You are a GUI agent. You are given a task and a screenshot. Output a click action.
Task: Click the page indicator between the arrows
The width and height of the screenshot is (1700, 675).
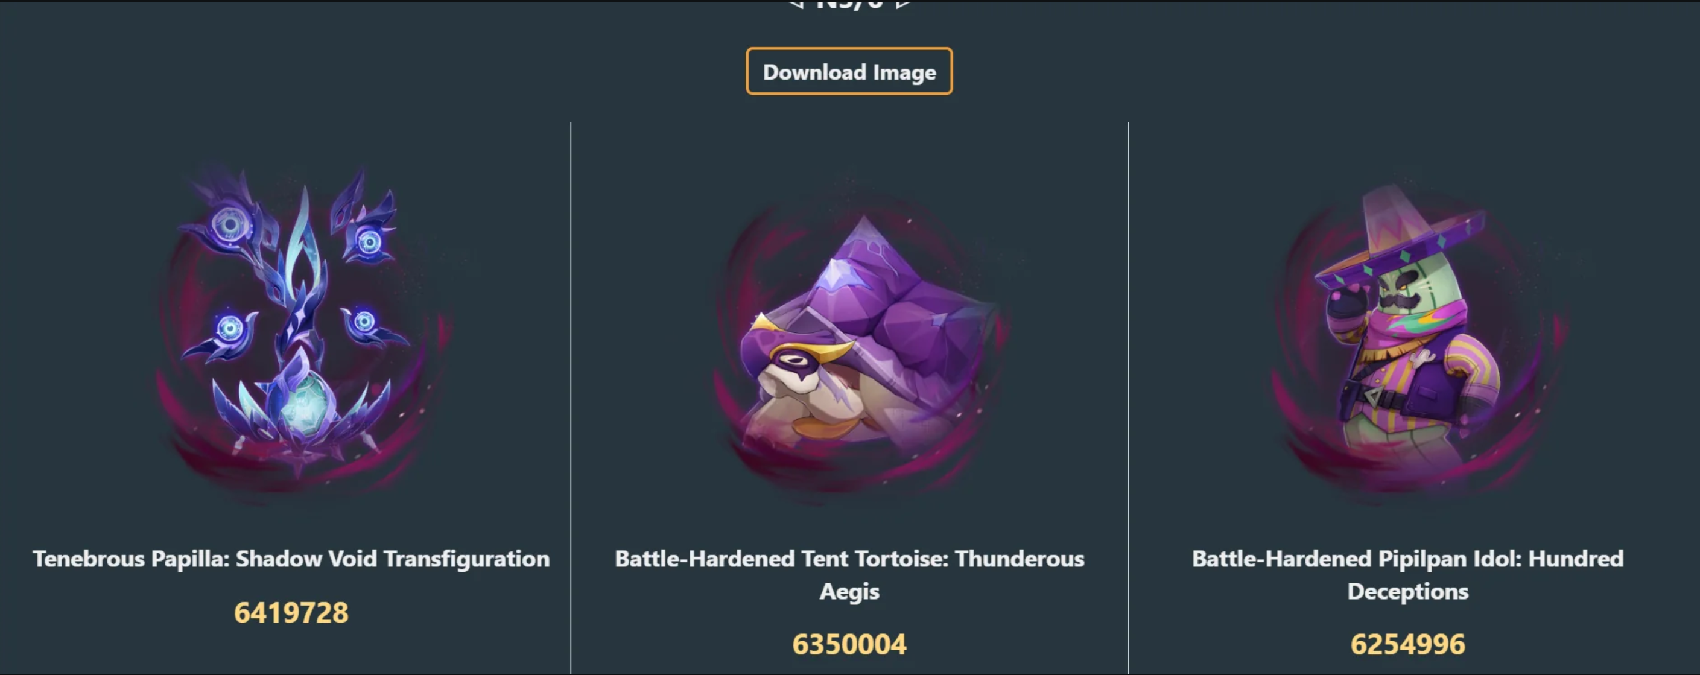pyautogui.click(x=849, y=4)
